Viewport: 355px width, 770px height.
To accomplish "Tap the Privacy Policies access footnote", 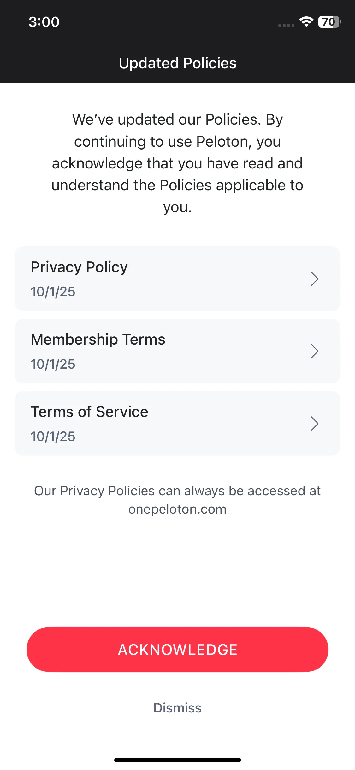I will (x=177, y=491).
